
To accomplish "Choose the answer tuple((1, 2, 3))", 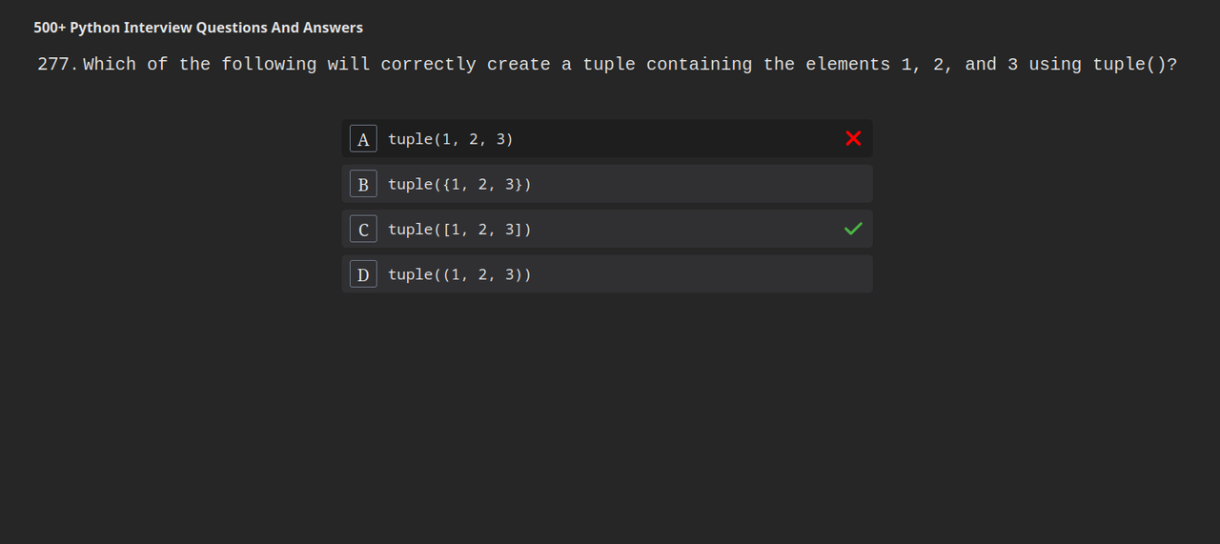I will click(x=459, y=274).
